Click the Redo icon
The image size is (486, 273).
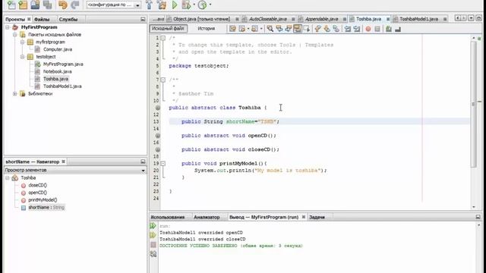click(74, 5)
